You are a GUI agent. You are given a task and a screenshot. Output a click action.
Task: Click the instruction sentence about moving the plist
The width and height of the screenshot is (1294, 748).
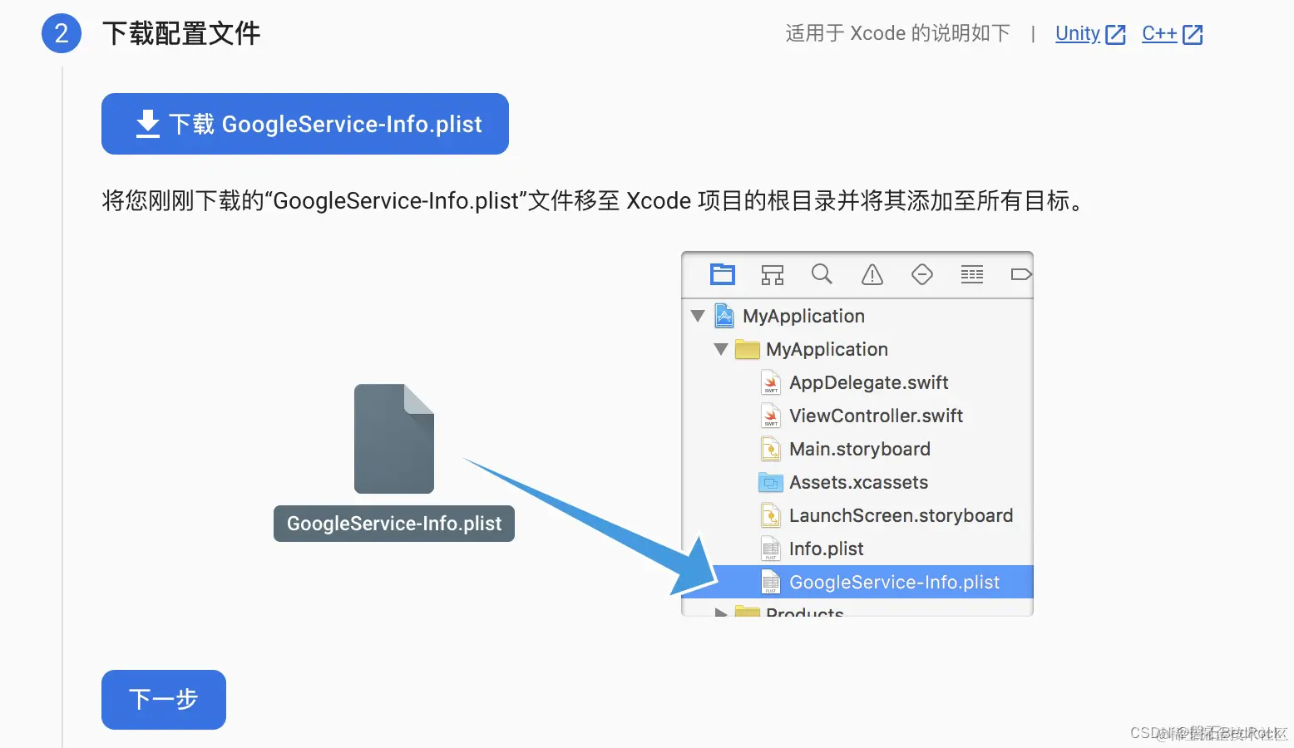595,201
